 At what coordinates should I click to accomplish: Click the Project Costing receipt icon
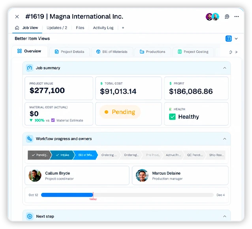tap(179, 52)
